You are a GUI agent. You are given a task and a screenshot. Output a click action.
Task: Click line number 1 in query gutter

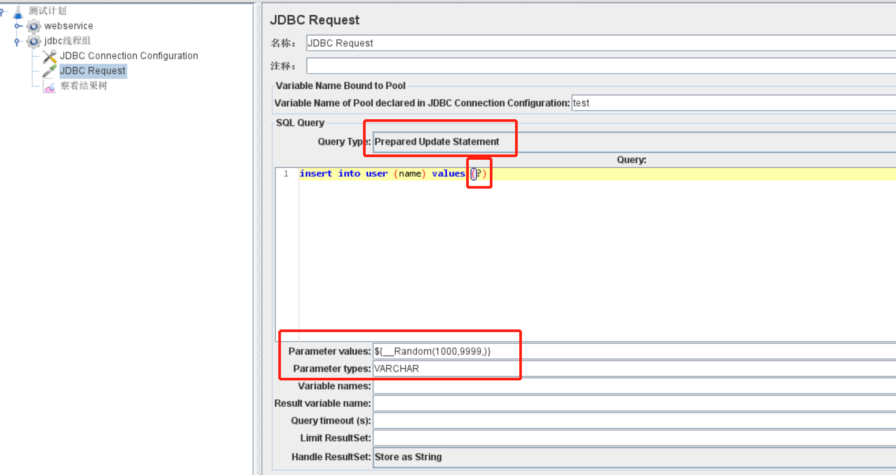(286, 174)
